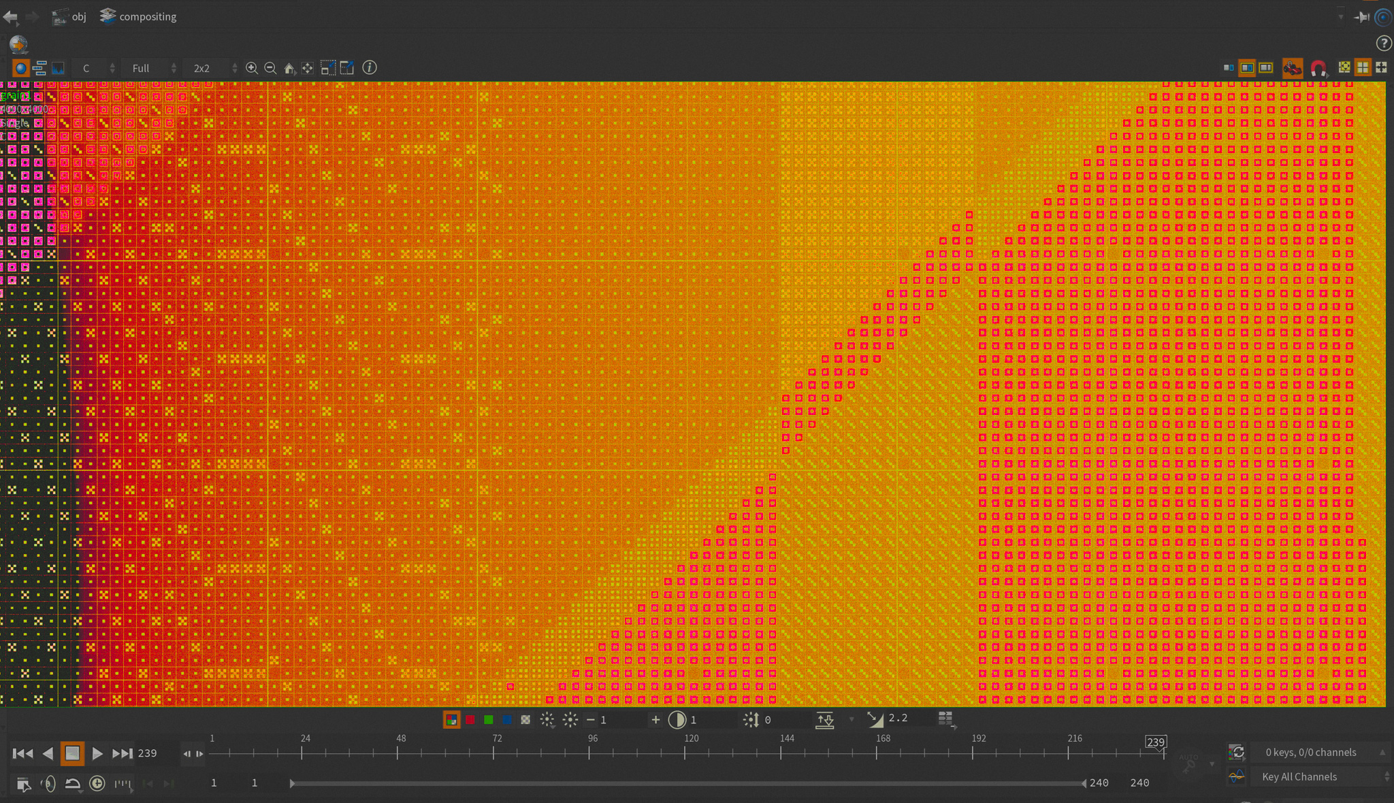Image resolution: width=1394 pixels, height=803 pixels.
Task: Click the current frame field showing 239
Action: [157, 753]
